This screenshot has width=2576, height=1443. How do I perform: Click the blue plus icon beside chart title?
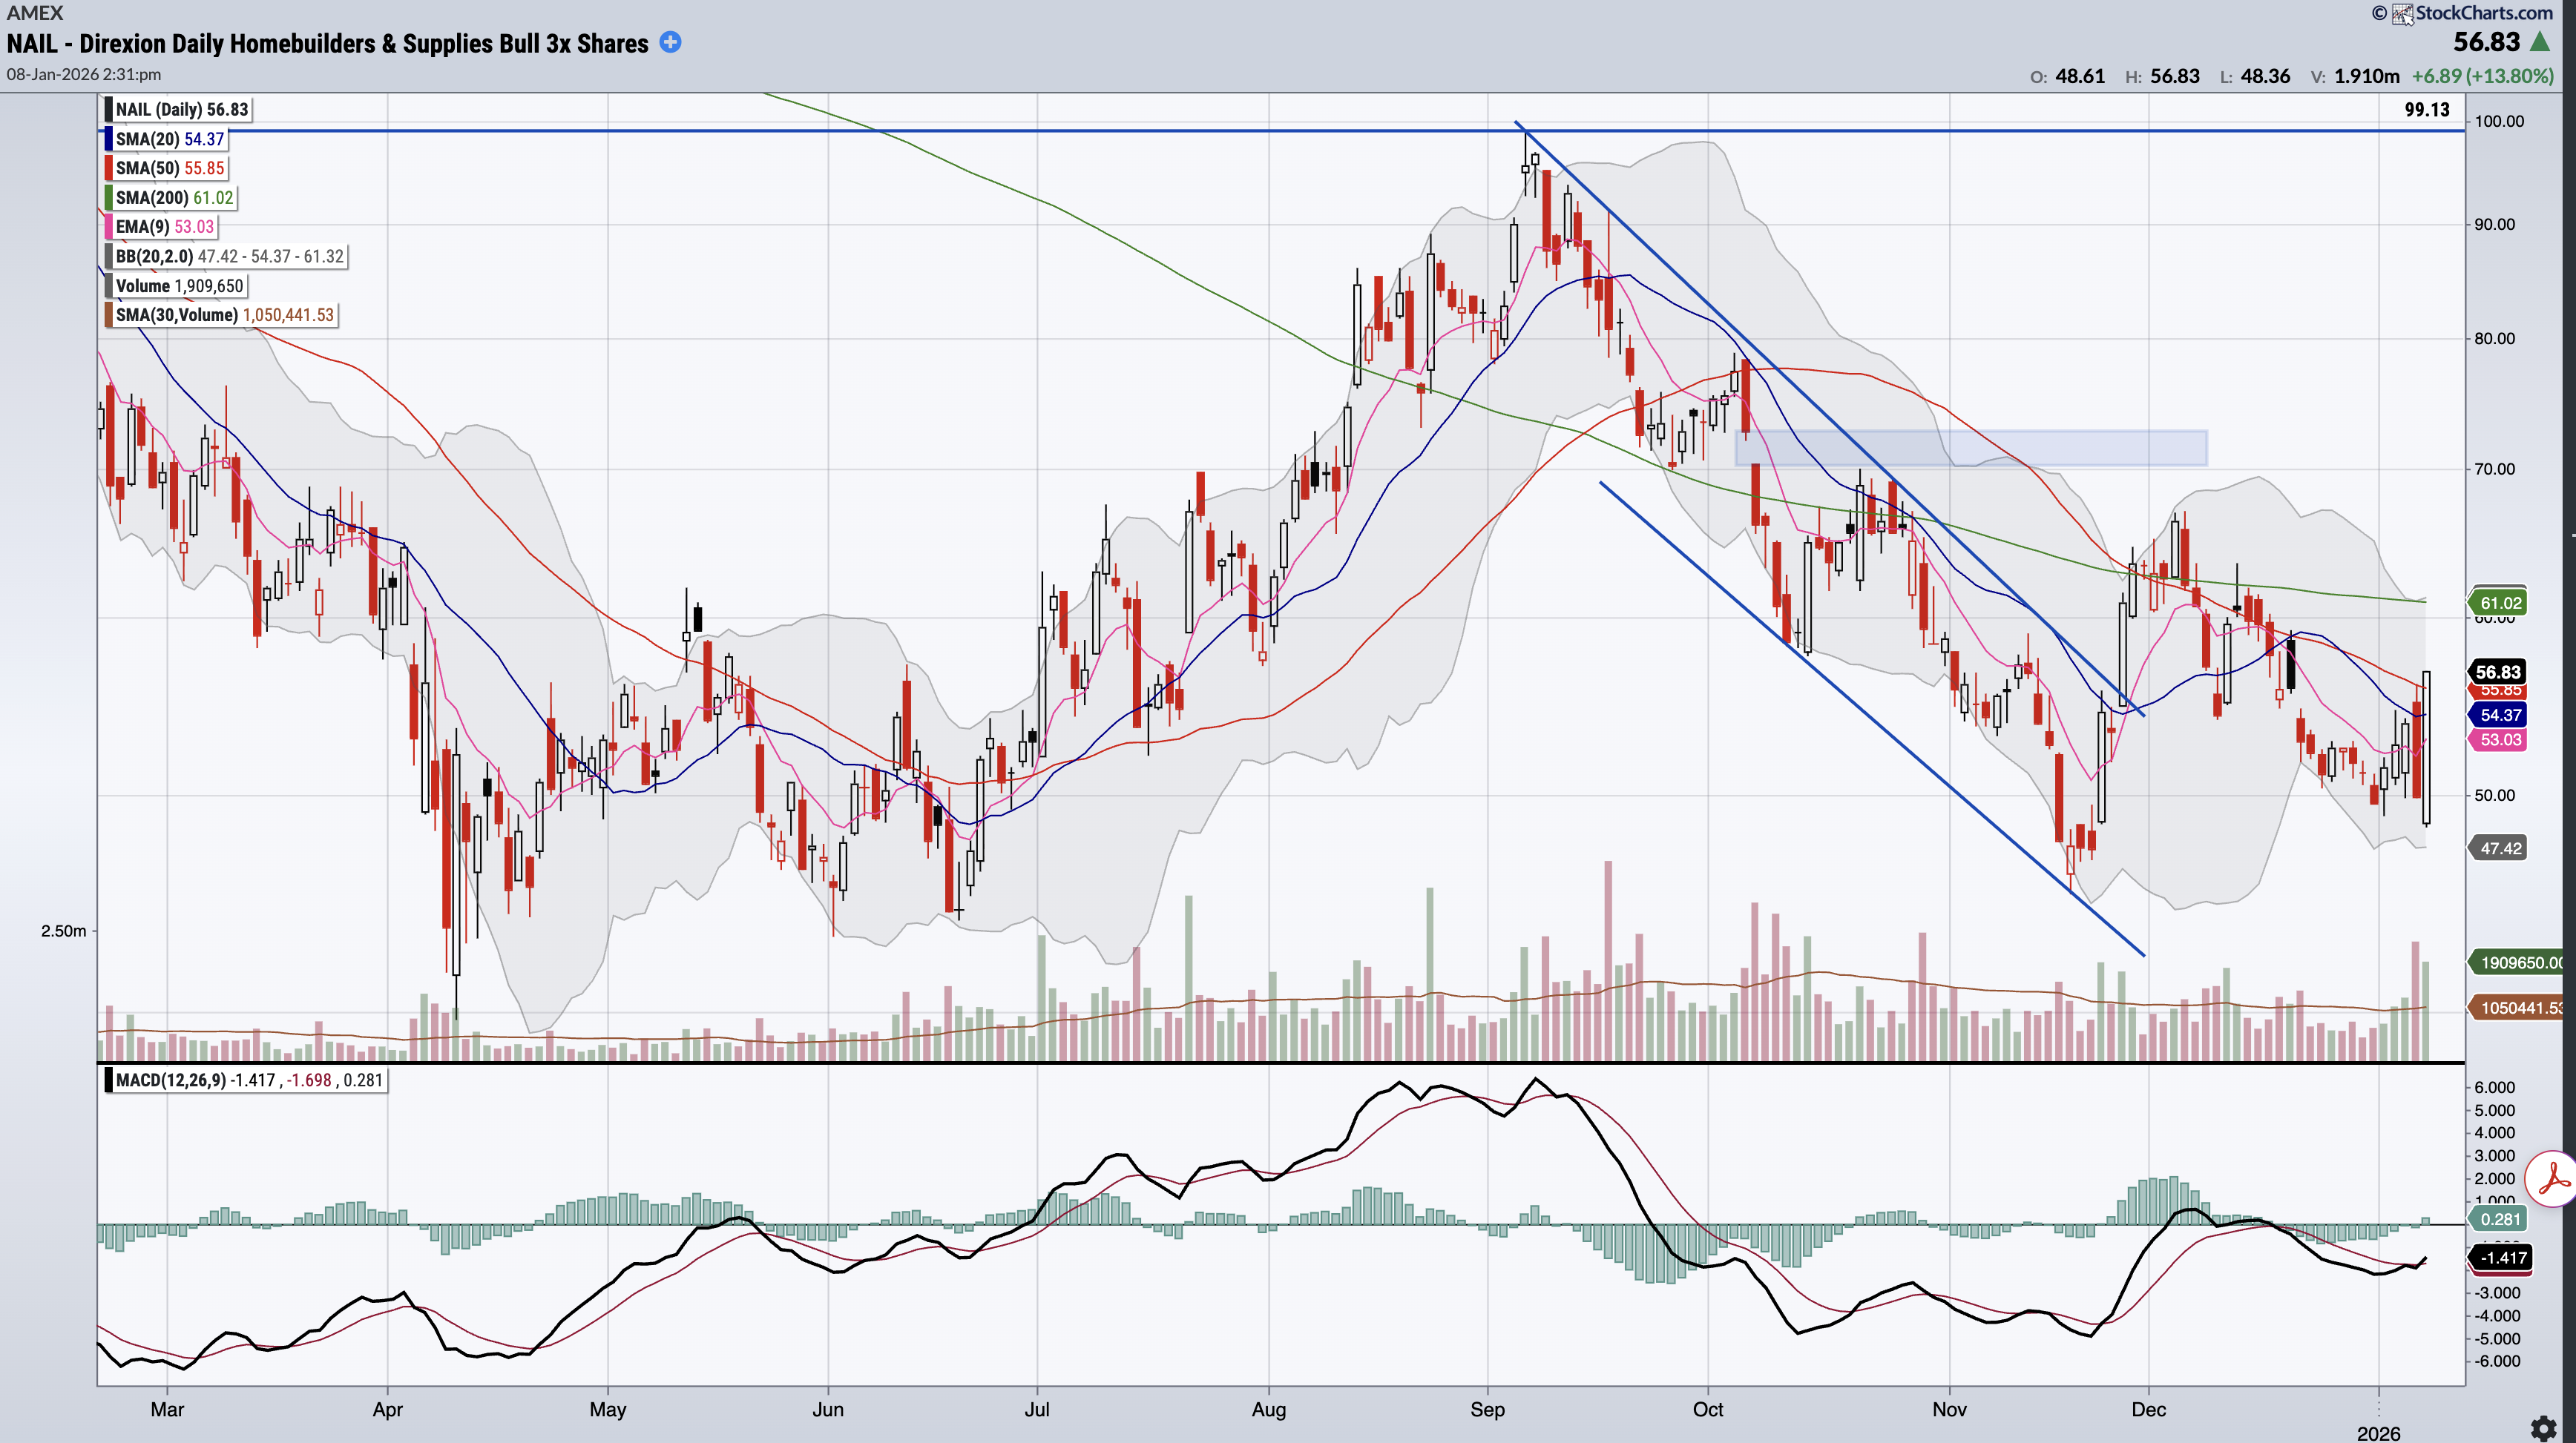[x=671, y=42]
